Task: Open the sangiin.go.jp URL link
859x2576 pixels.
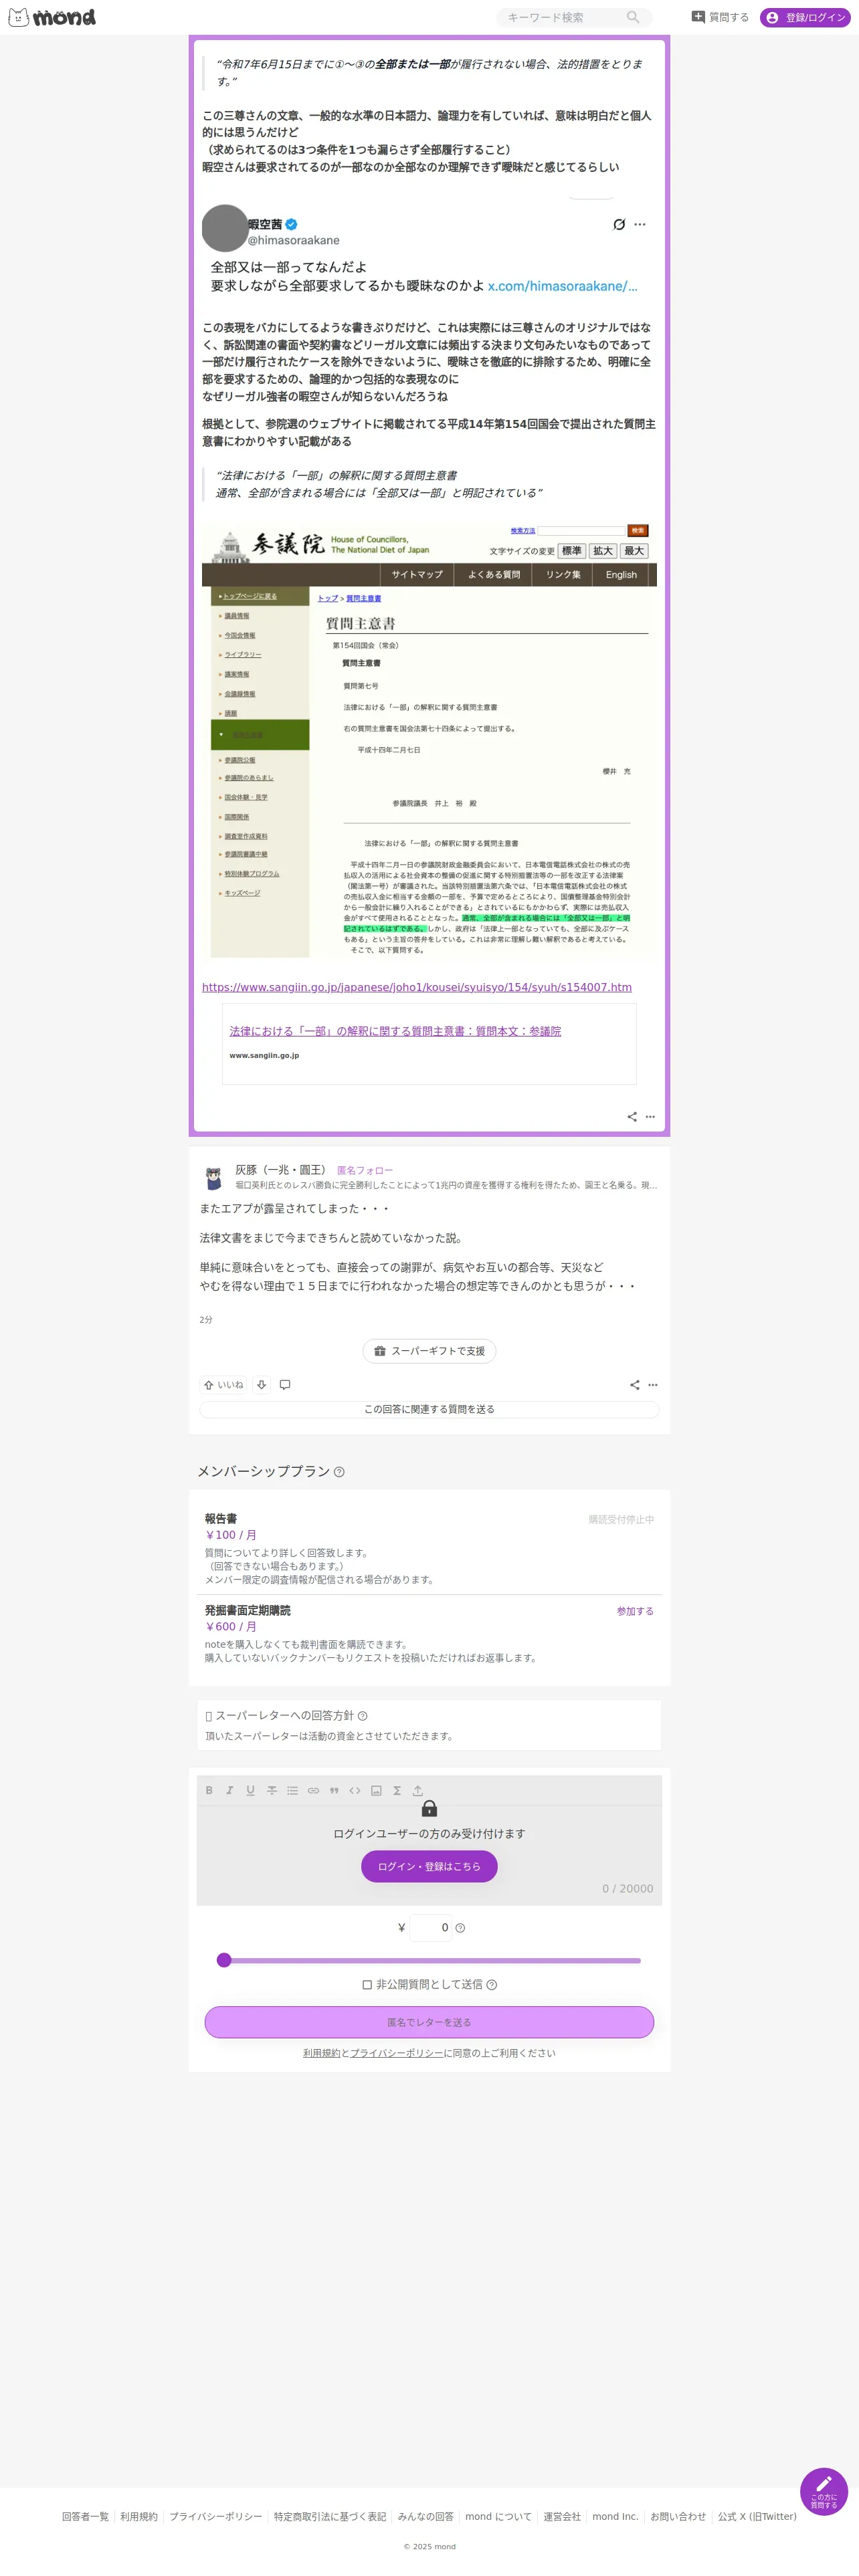Action: coord(417,987)
